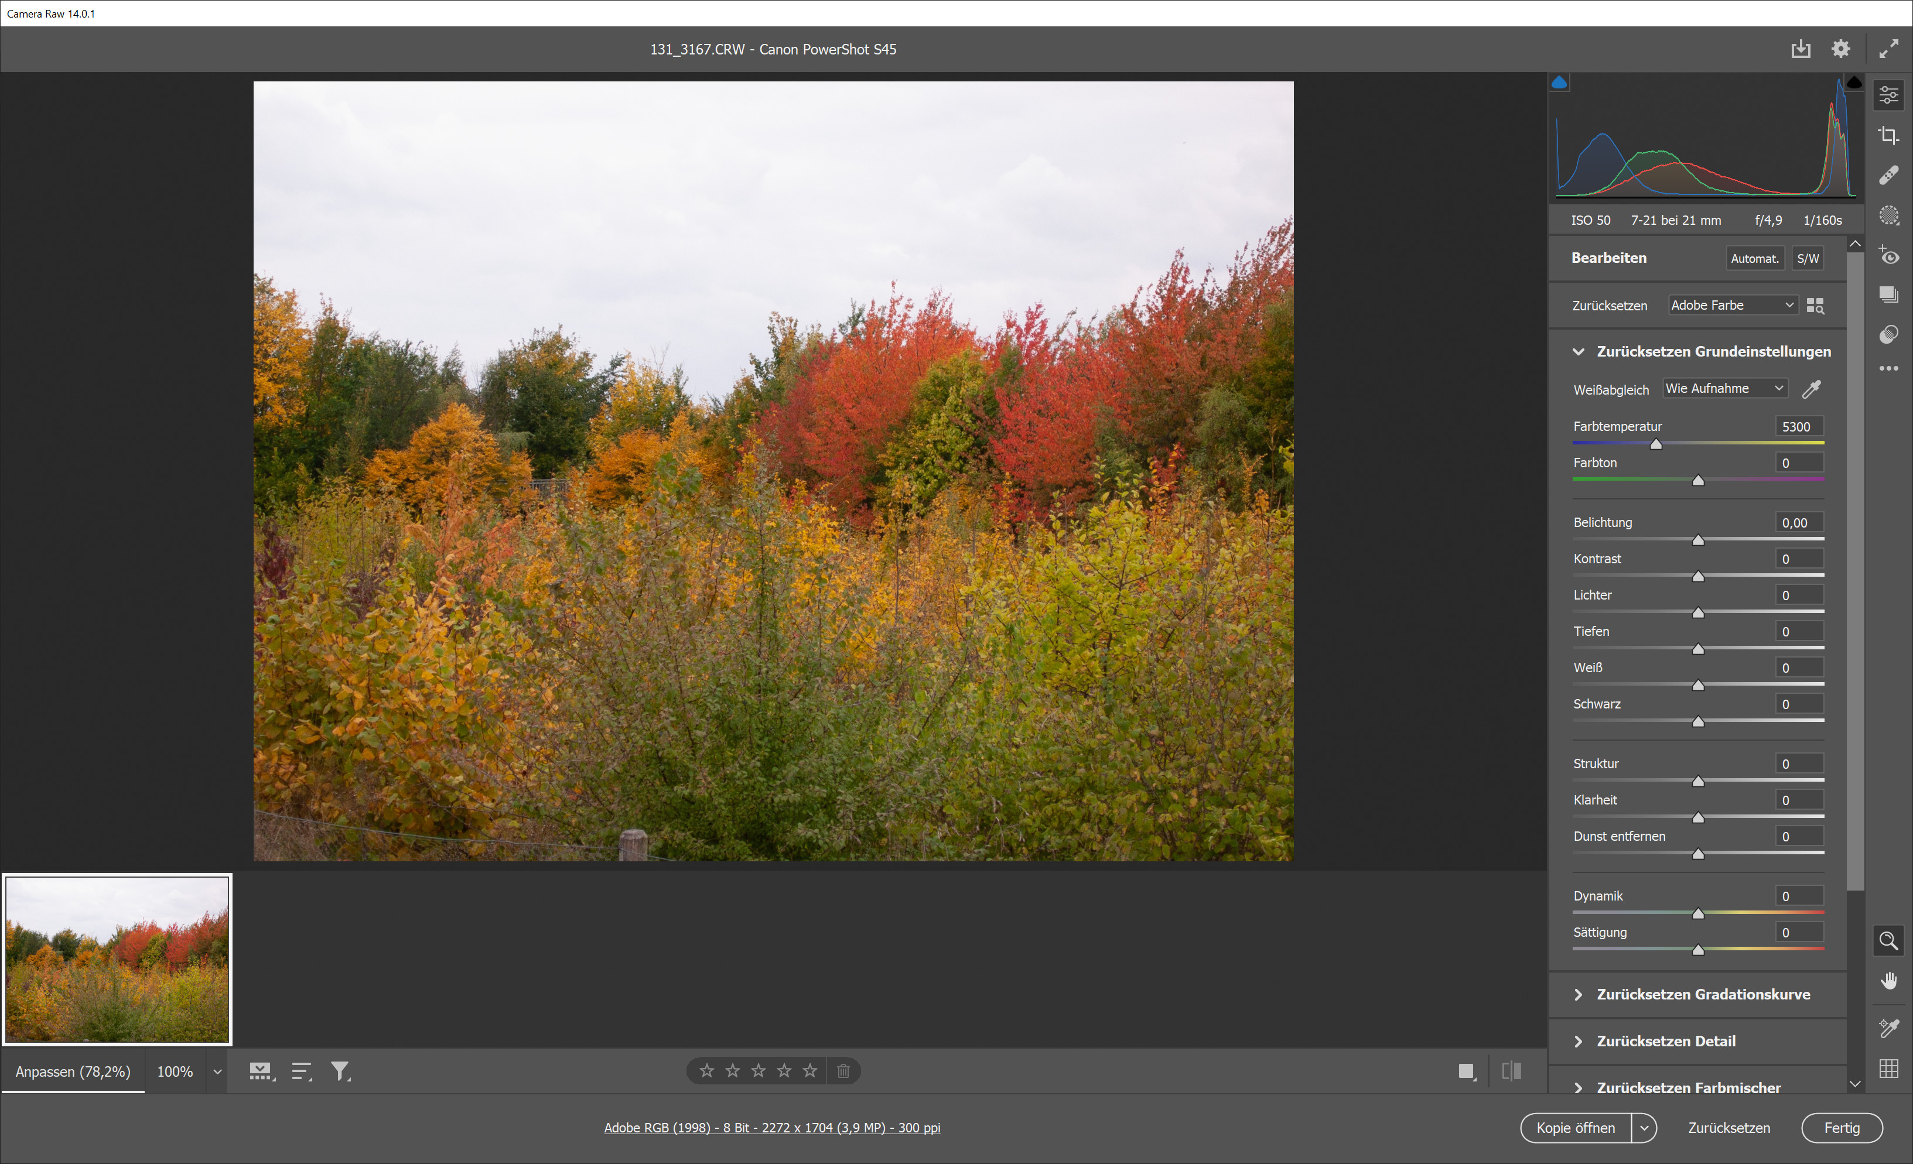This screenshot has width=1913, height=1164.
Task: Open Camera Raw preferences gear
Action: pos(1841,50)
